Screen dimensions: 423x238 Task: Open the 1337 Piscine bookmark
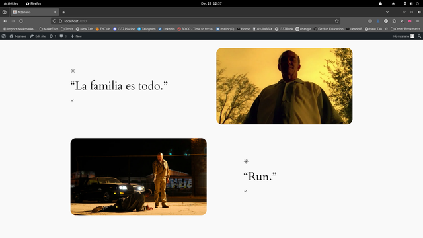pos(124,29)
